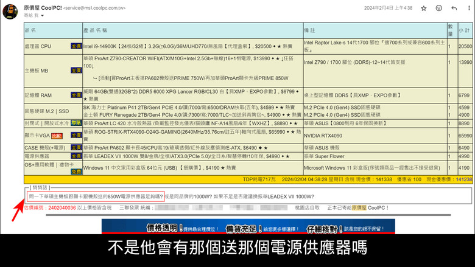The width and height of the screenshot is (475, 267).
Task: Click 桃園店自取 pickup text
Action: 307,208
